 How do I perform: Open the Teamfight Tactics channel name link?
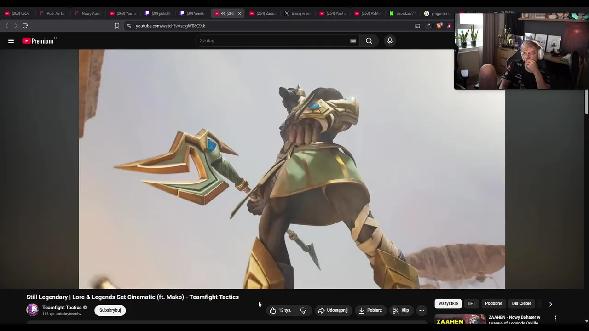[62, 308]
